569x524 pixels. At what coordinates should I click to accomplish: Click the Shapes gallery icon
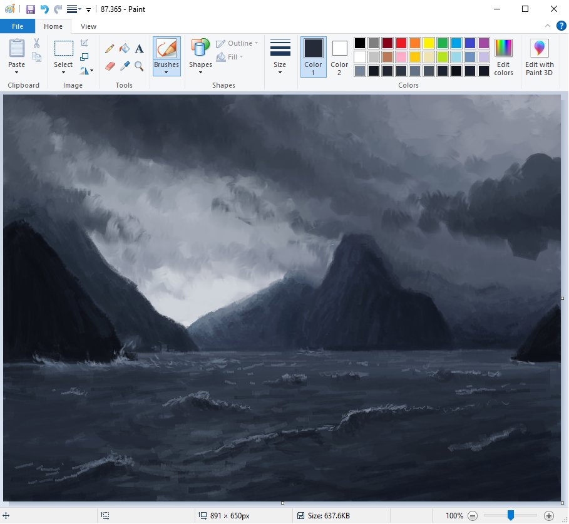click(x=200, y=48)
